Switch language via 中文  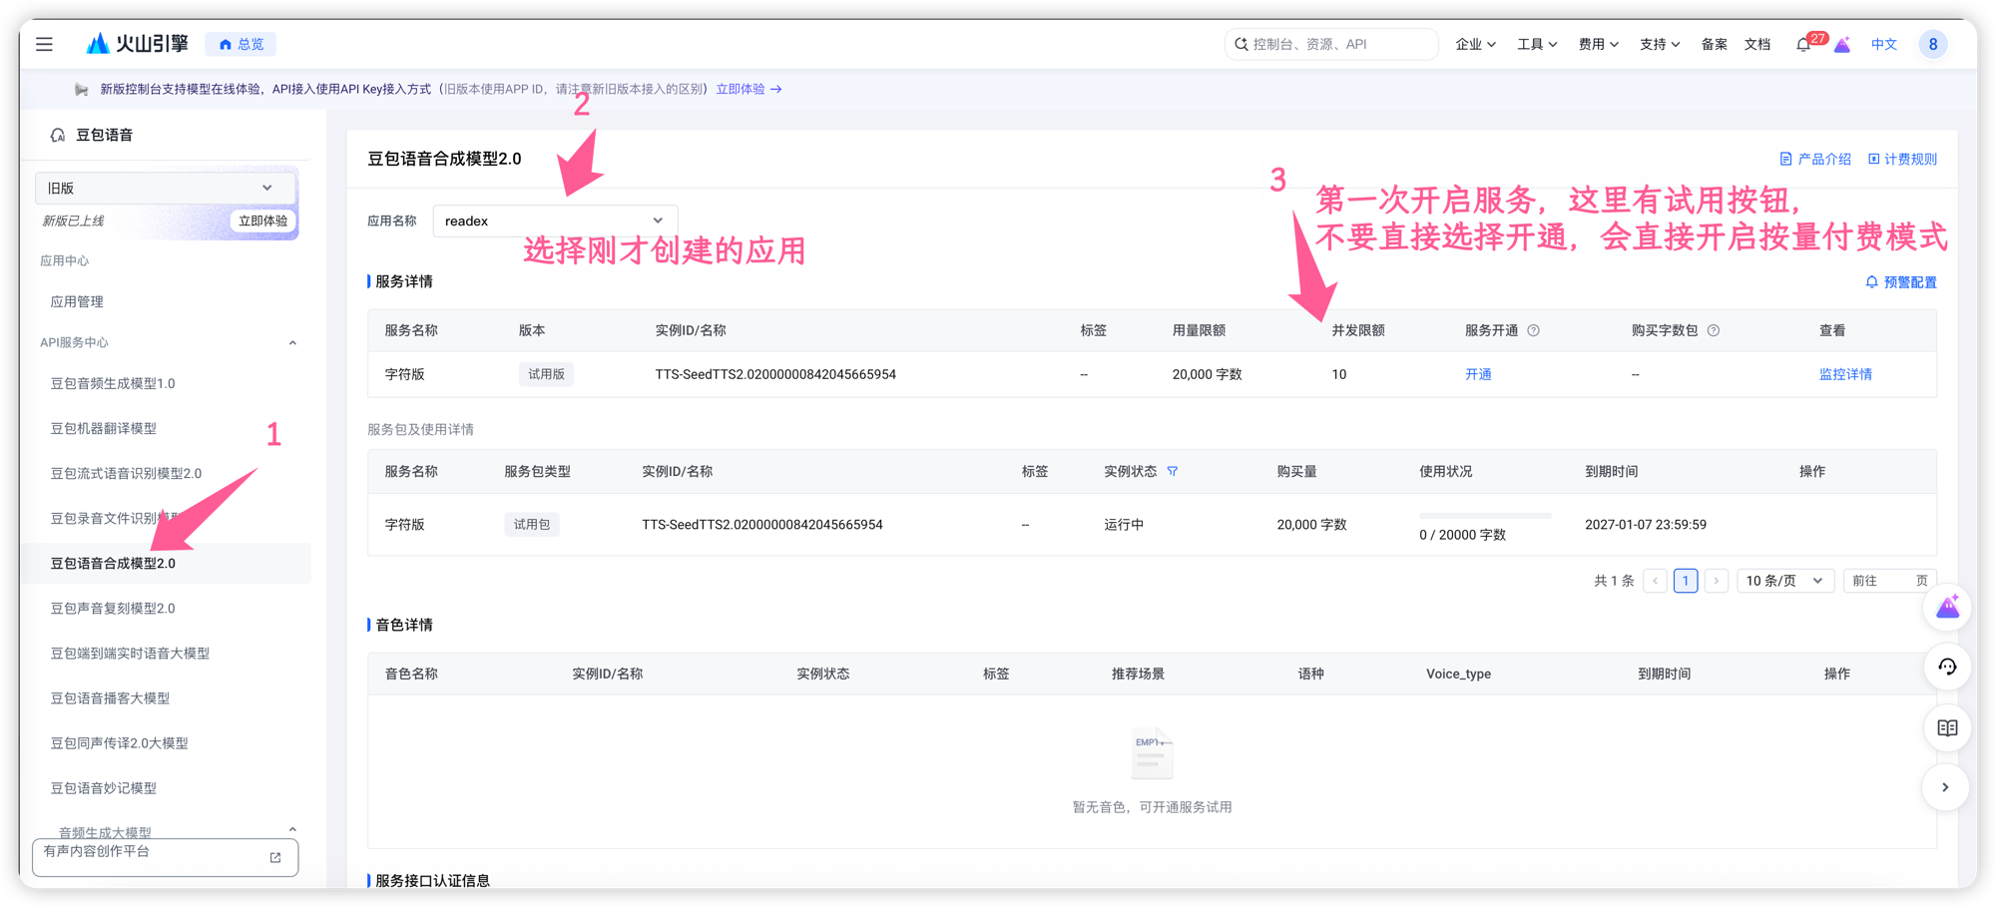1884,44
